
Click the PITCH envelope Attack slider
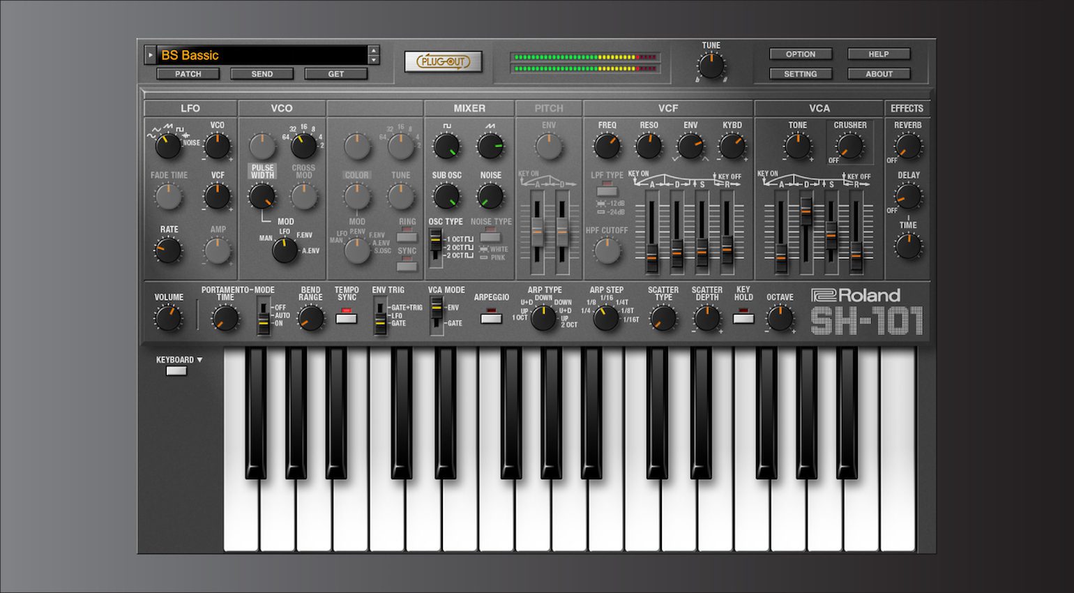click(537, 230)
